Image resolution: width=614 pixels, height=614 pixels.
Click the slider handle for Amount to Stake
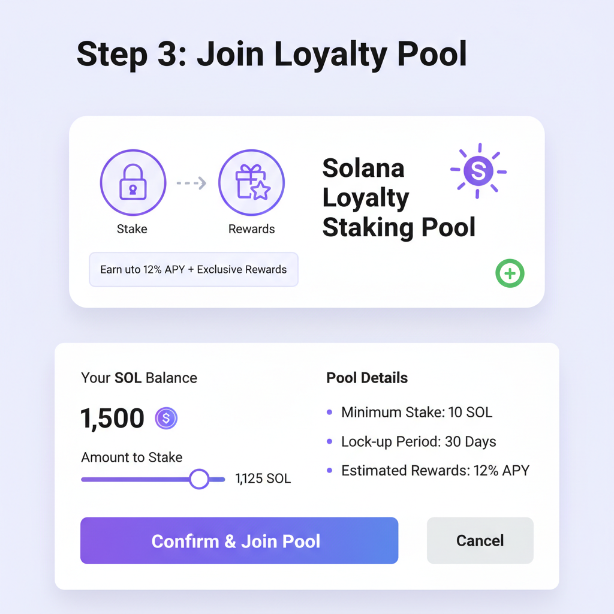[x=198, y=478]
